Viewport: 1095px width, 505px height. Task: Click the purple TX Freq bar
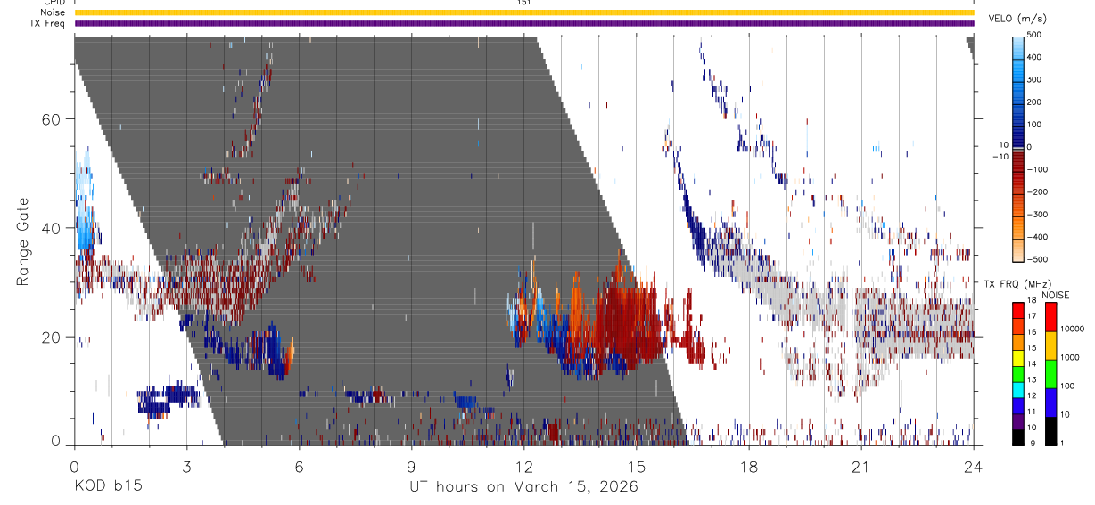click(524, 23)
